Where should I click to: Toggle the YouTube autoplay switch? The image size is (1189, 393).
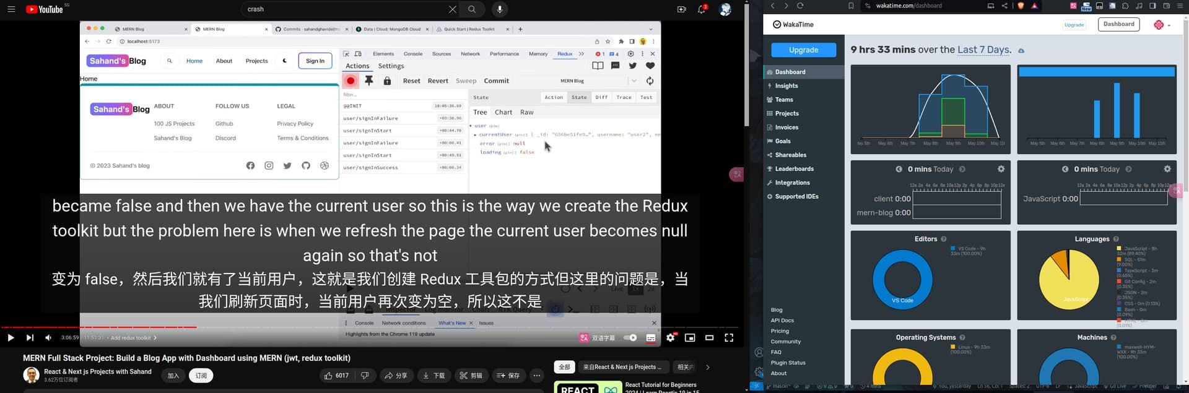click(x=630, y=337)
